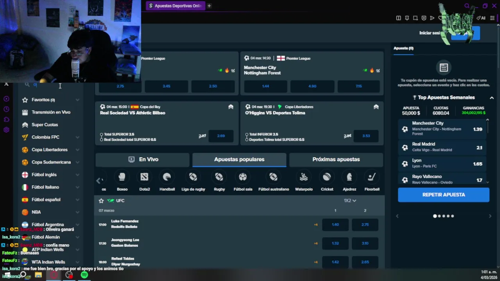Select Luke Fernandez odds 1.40

(x=335, y=224)
